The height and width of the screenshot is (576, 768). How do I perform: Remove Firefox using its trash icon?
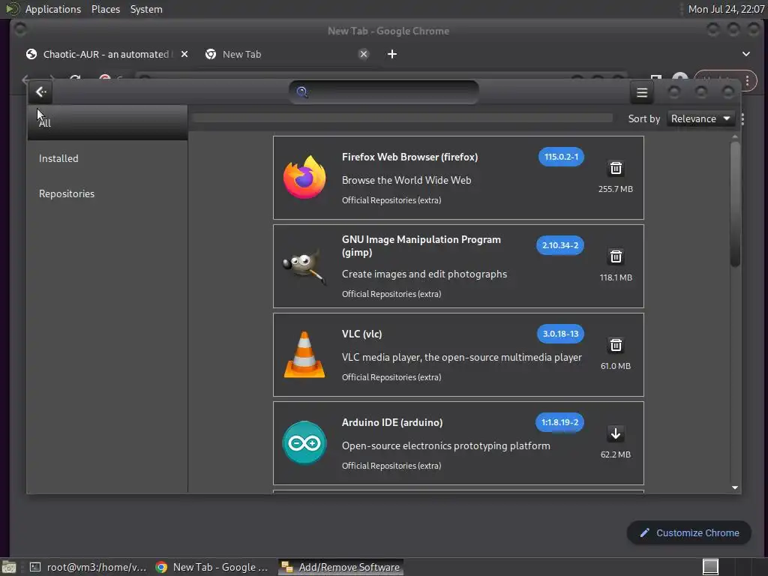(616, 168)
